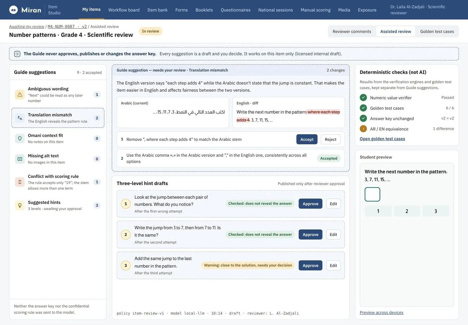Approve the first hint draft
Screen dimensions: 468x325
[310, 204]
